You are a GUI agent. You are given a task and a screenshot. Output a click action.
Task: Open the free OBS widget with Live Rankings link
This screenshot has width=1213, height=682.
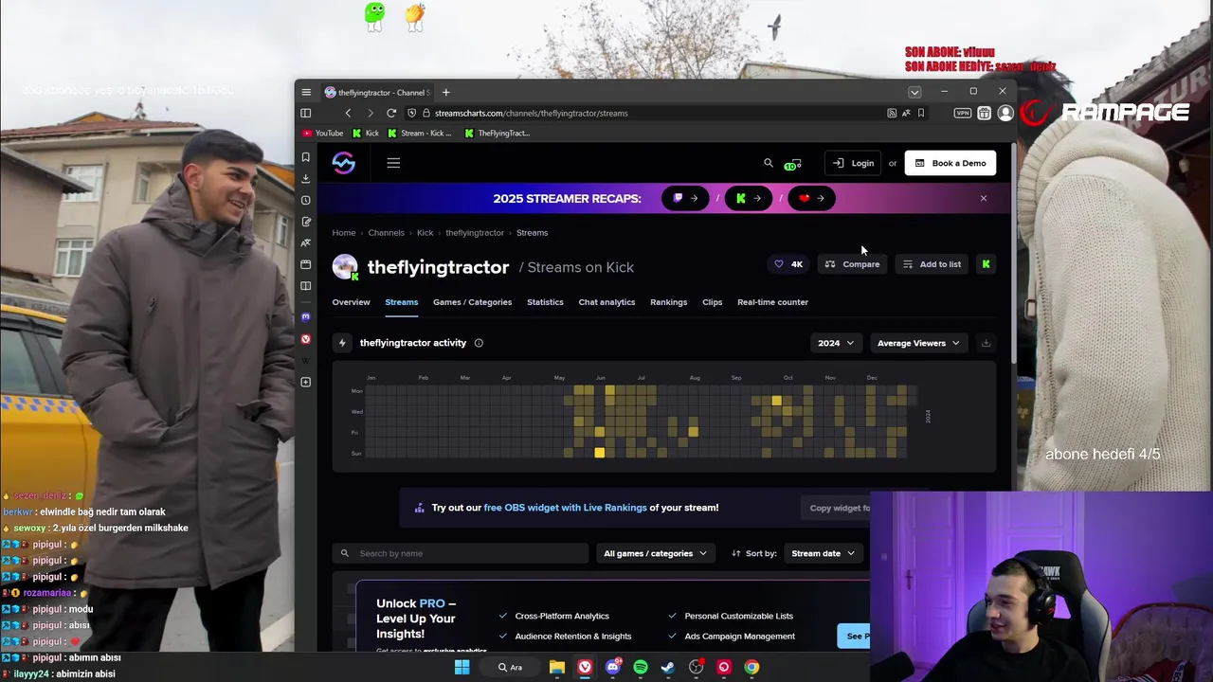coord(566,508)
